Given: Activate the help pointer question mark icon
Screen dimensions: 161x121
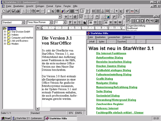Looking at the screenshot, I should pyautogui.click(x=137, y=11).
